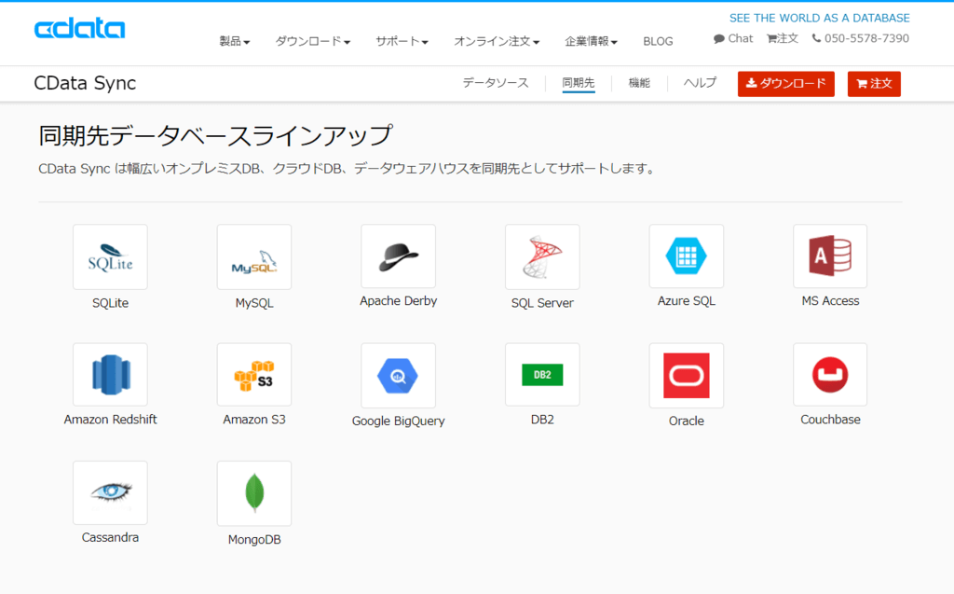The width and height of the screenshot is (954, 594).
Task: Expand the オンライン注文 dropdown menu
Action: (x=497, y=41)
